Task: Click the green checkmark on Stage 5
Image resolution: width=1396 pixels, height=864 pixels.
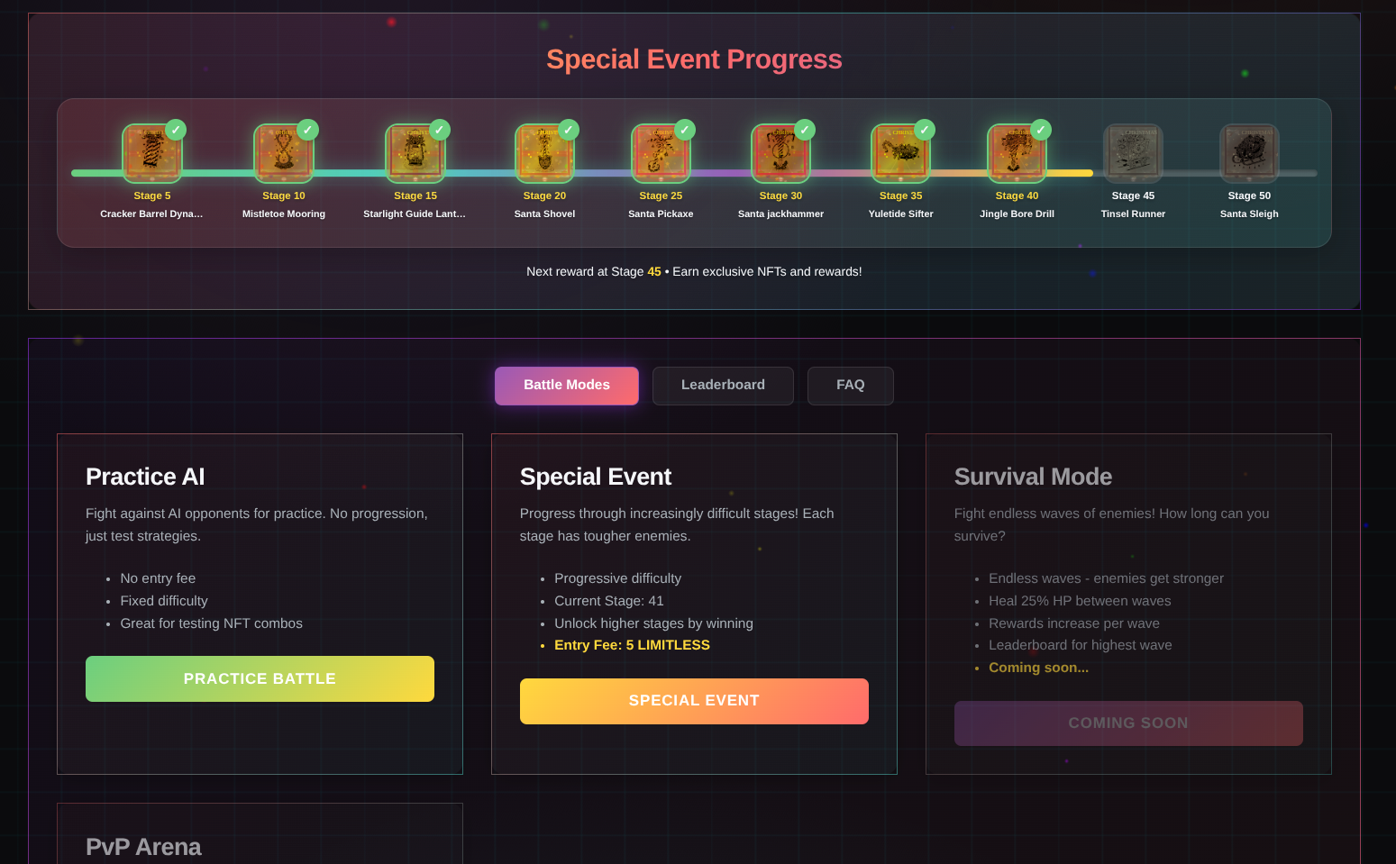Action: (x=176, y=130)
